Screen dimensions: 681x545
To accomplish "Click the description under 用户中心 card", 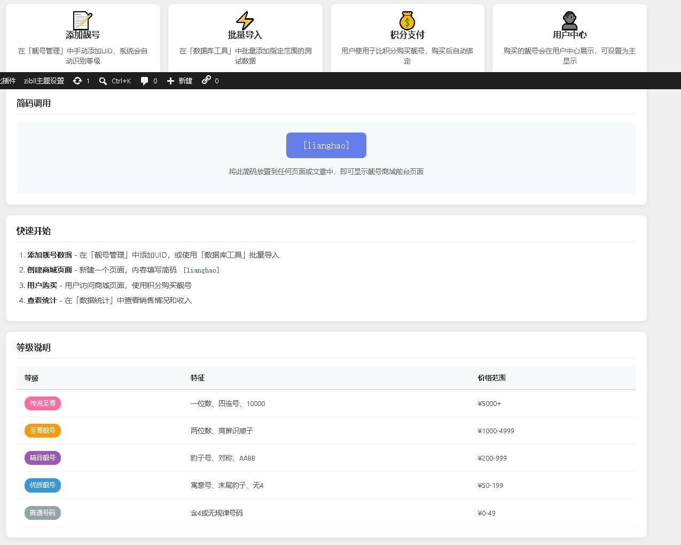I will point(569,56).
